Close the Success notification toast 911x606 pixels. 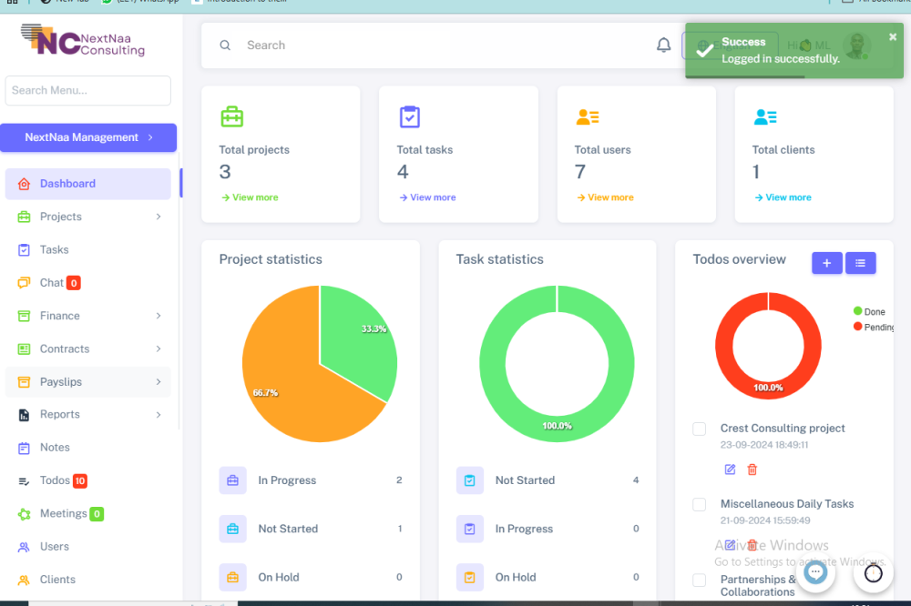(x=893, y=36)
